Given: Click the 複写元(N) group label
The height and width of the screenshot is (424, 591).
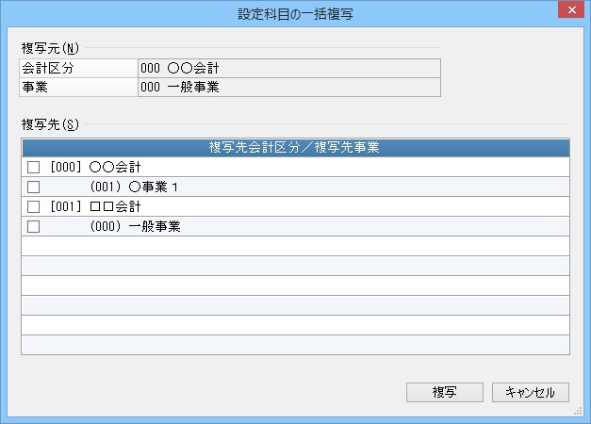Looking at the screenshot, I should 50,48.
